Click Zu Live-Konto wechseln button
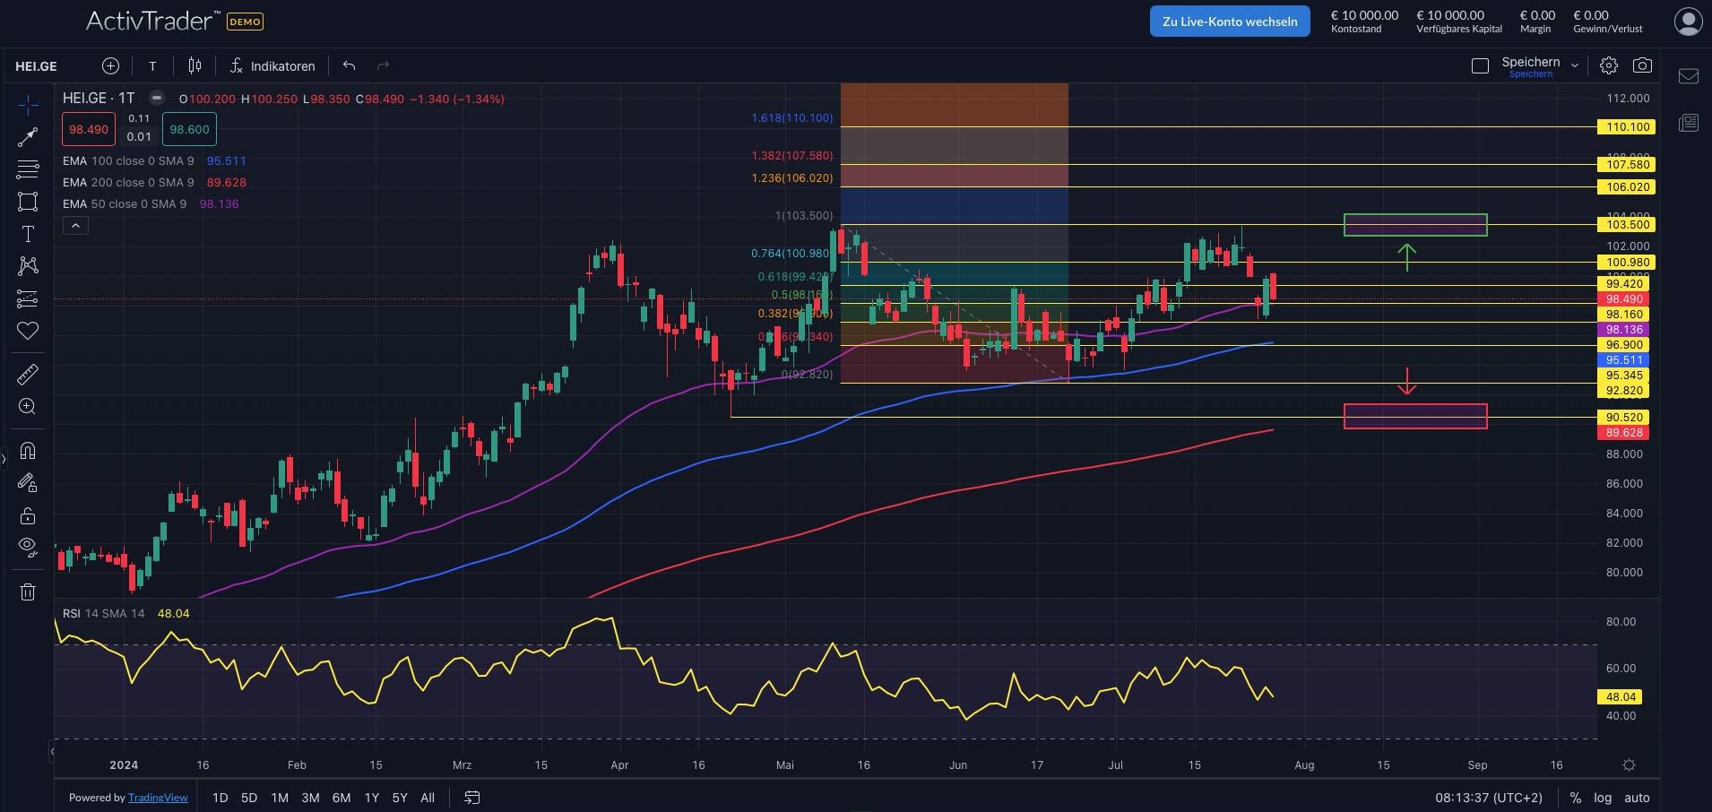This screenshot has width=1712, height=812. [x=1230, y=22]
